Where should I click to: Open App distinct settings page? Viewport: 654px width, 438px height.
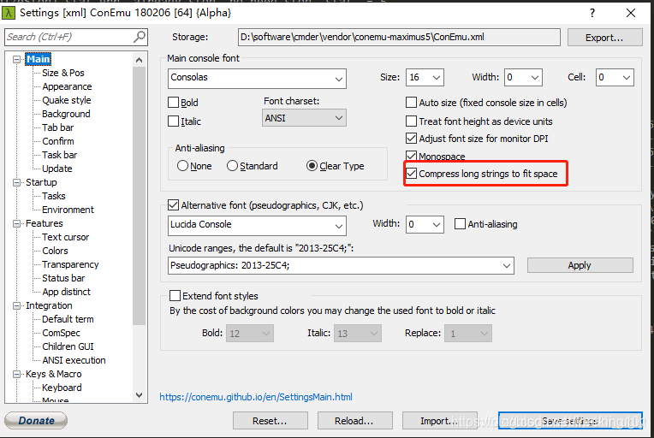[x=66, y=292]
